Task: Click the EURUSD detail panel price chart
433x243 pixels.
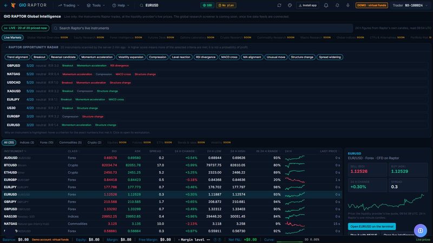Action: coord(386,202)
